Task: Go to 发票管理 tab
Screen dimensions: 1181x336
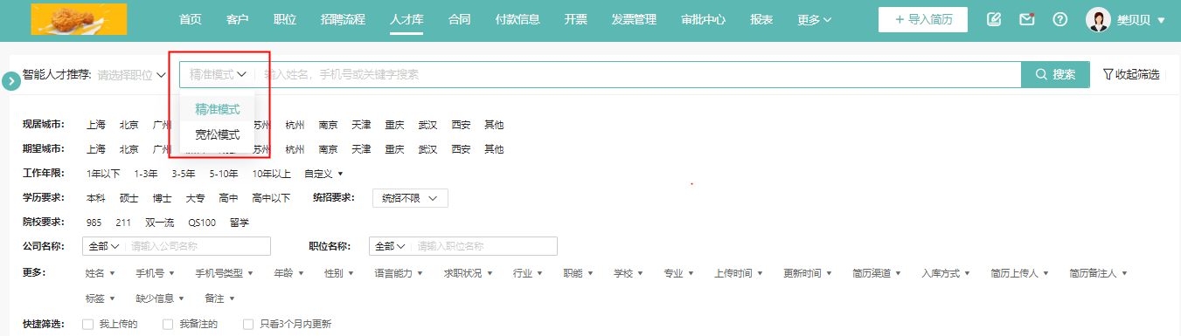Action: coord(634,19)
